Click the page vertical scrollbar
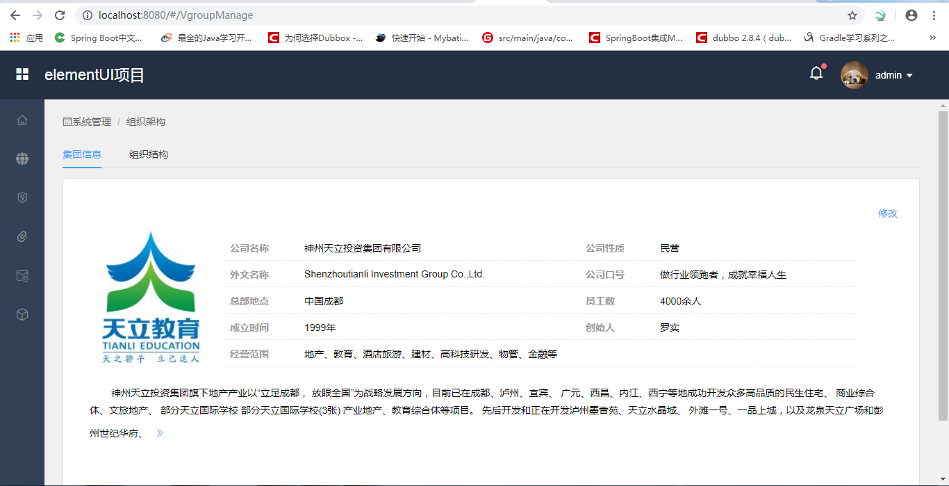 (x=943, y=265)
